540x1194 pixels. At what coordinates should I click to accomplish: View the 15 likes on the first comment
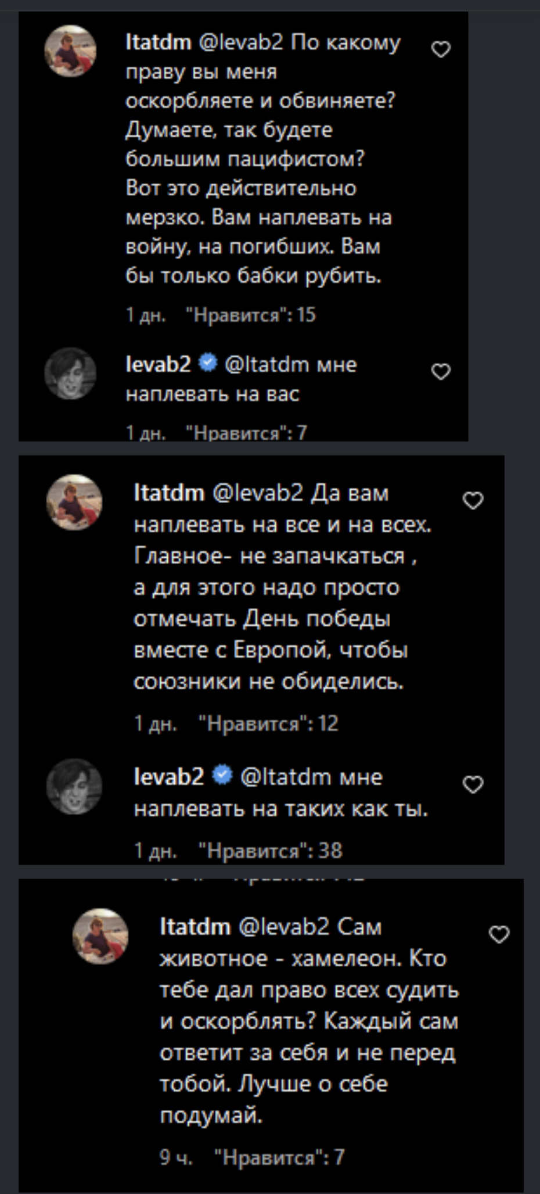pyautogui.click(x=251, y=315)
